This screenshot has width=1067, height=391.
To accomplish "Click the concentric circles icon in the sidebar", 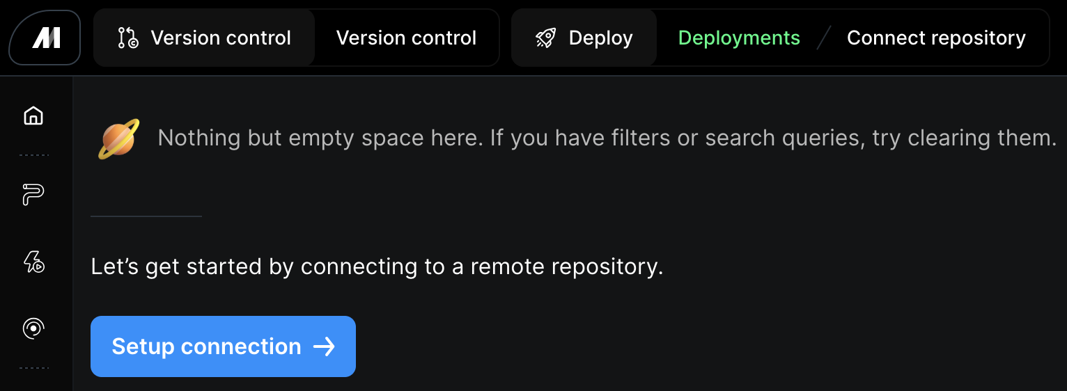I will tap(33, 328).
